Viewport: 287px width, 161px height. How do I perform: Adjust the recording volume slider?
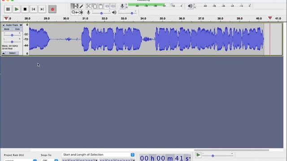pyautogui.click(x=101, y=13)
